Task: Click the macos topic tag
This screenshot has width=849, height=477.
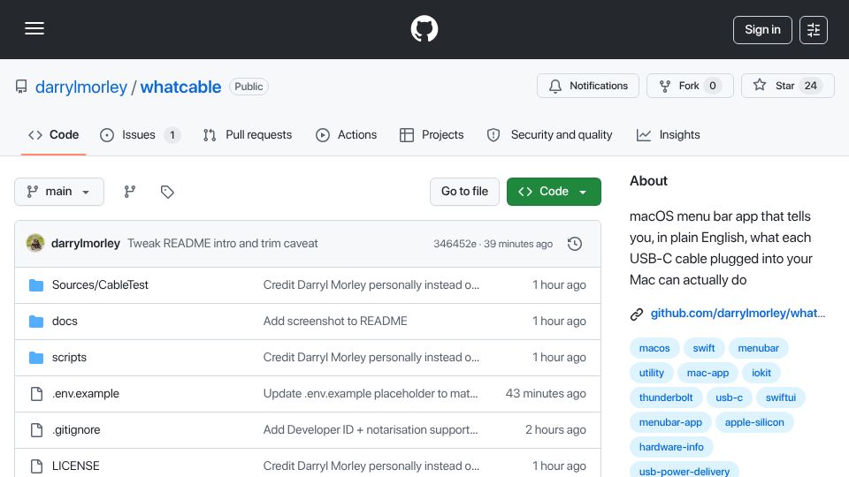Action: (654, 348)
